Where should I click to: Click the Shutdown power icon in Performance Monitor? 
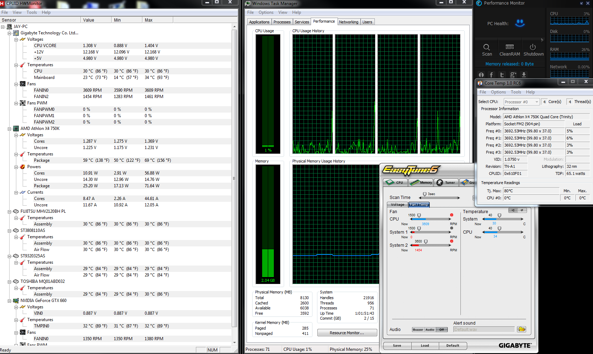(x=533, y=47)
